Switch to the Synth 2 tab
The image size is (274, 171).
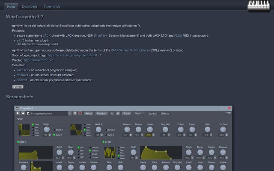[152, 114]
